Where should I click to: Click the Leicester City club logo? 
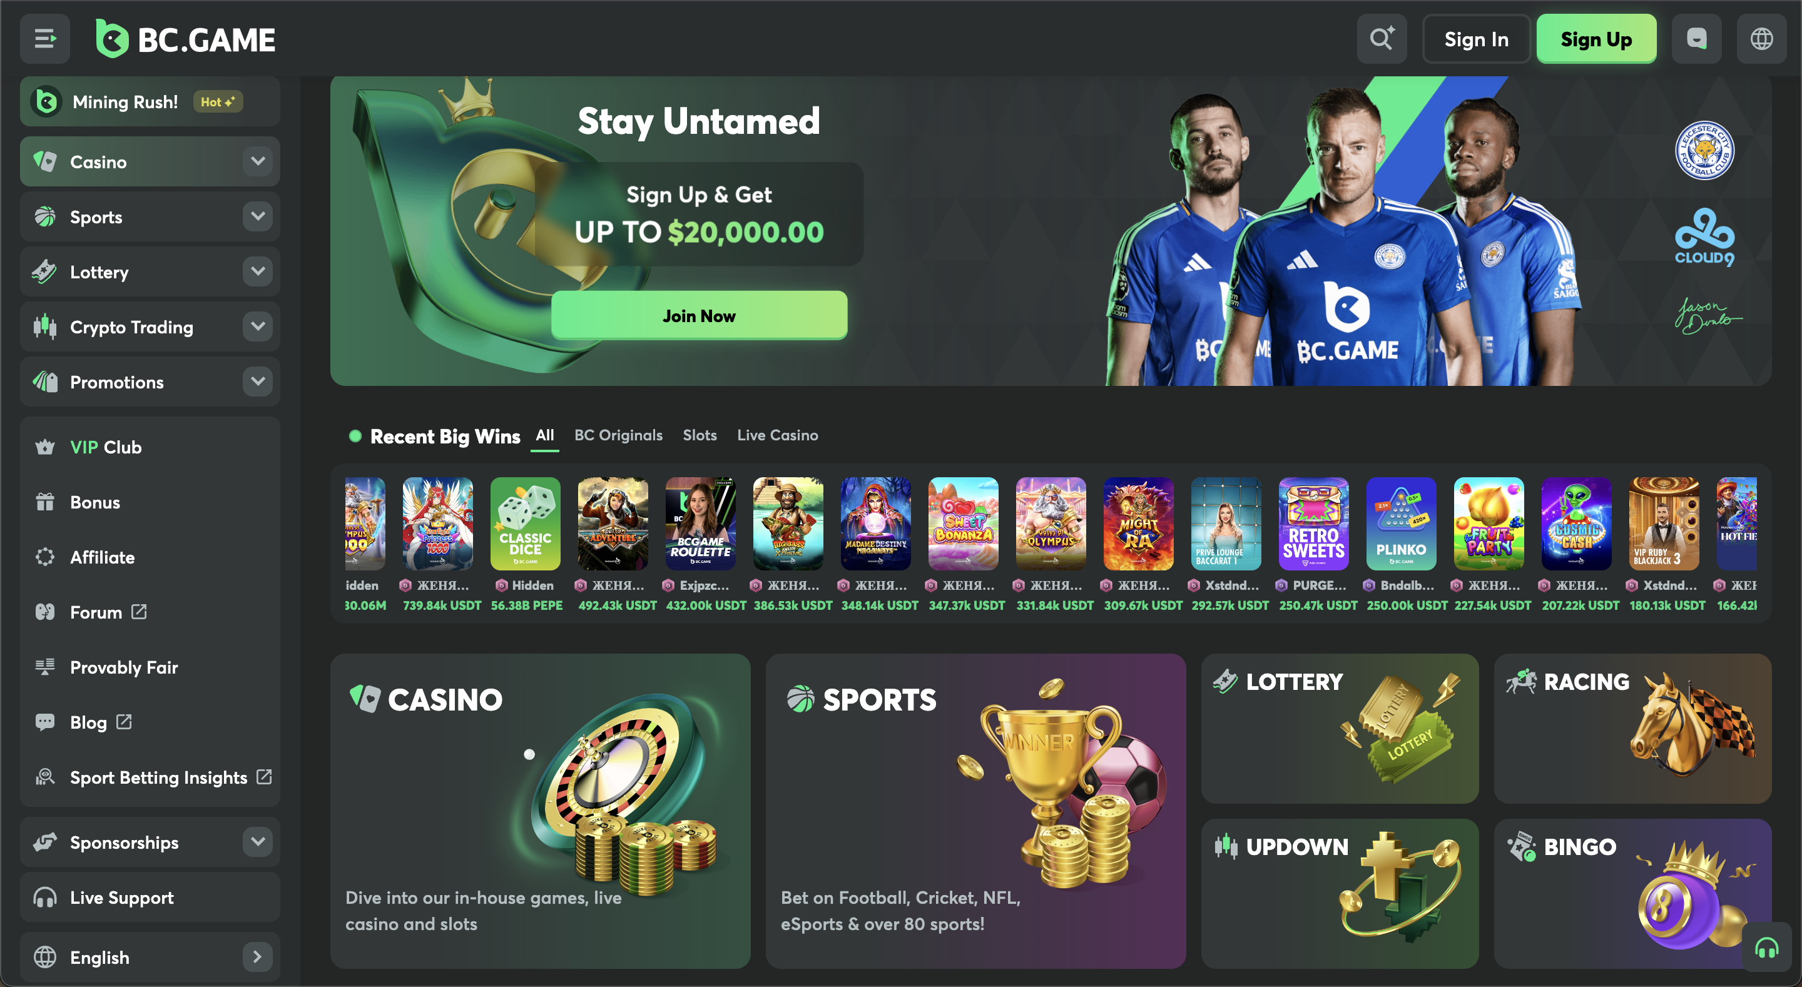click(x=1704, y=150)
